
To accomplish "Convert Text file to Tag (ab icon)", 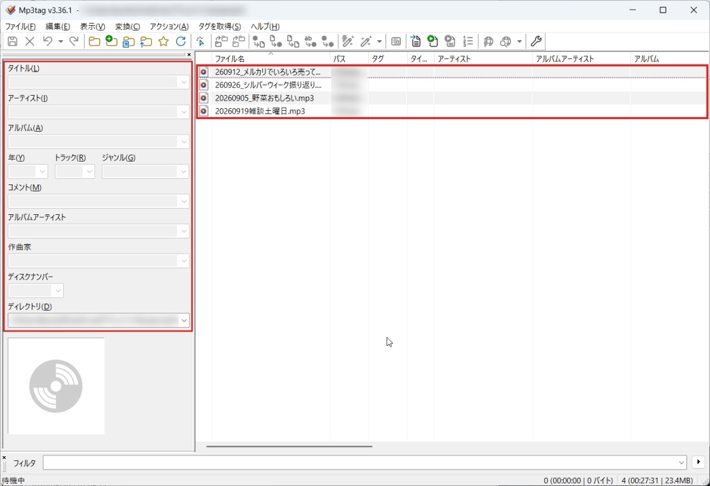I will (310, 42).
